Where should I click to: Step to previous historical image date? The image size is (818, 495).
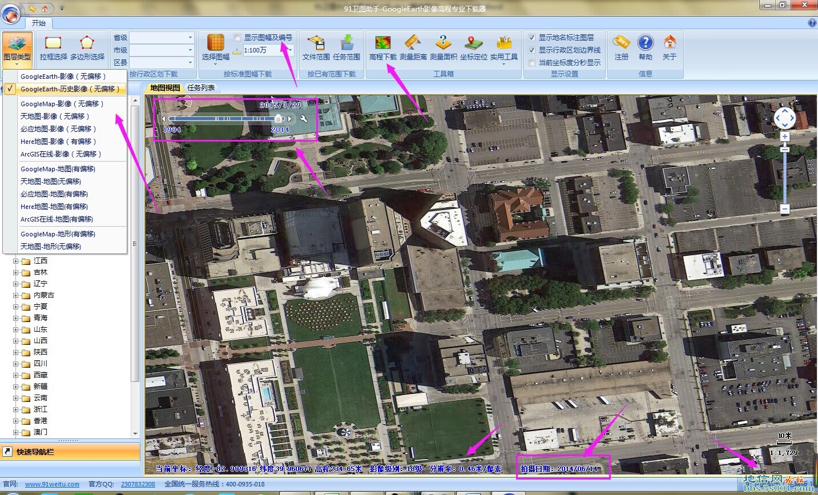(164, 119)
